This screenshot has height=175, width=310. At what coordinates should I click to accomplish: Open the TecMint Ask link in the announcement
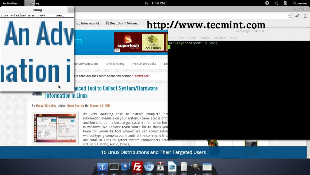(x=141, y=76)
